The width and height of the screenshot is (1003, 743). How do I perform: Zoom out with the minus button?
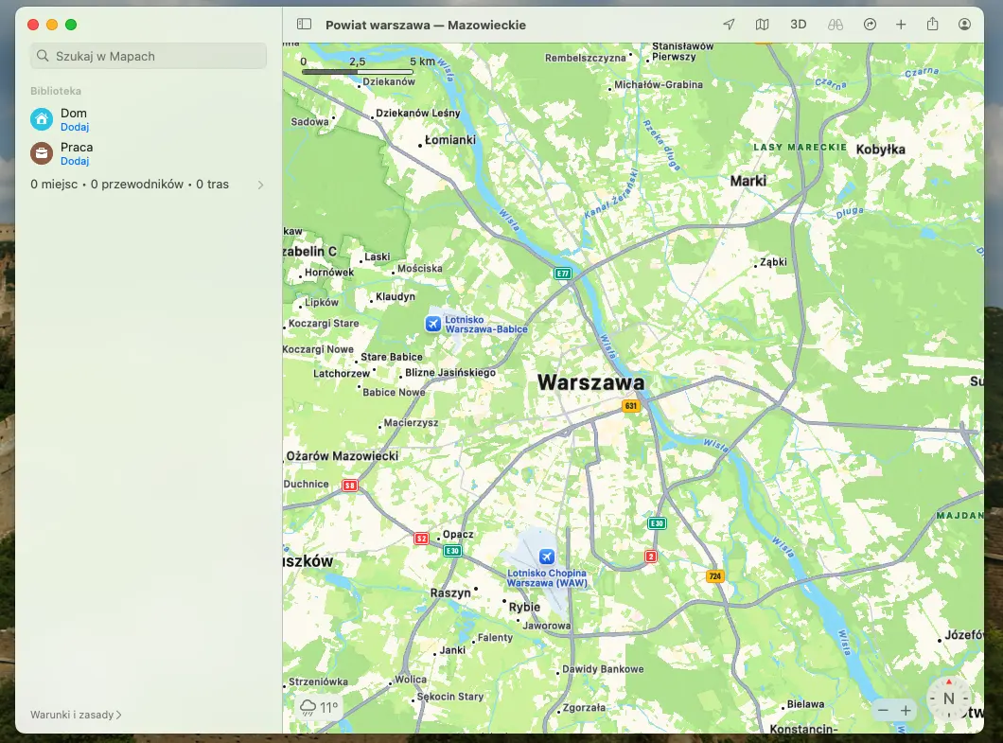[883, 710]
